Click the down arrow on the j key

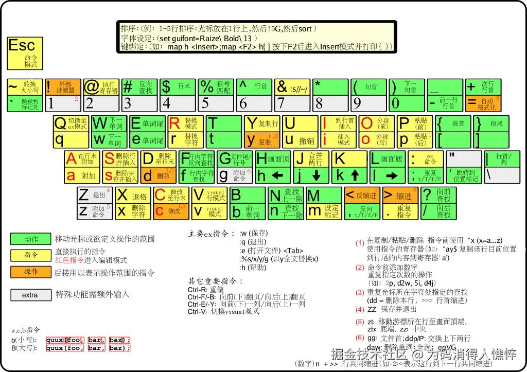(316, 175)
